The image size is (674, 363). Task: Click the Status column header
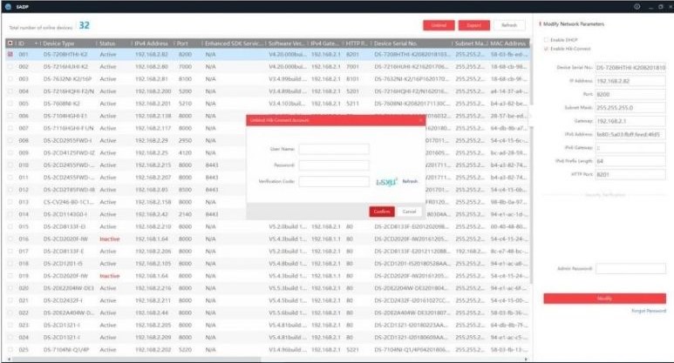point(107,44)
